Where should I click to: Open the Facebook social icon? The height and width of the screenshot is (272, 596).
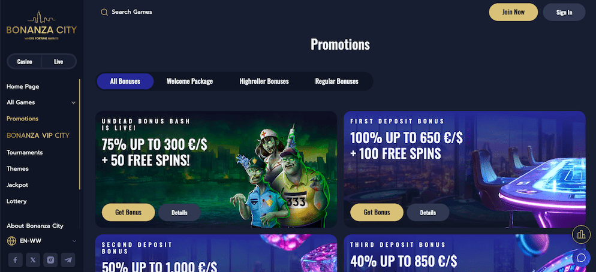click(16, 260)
